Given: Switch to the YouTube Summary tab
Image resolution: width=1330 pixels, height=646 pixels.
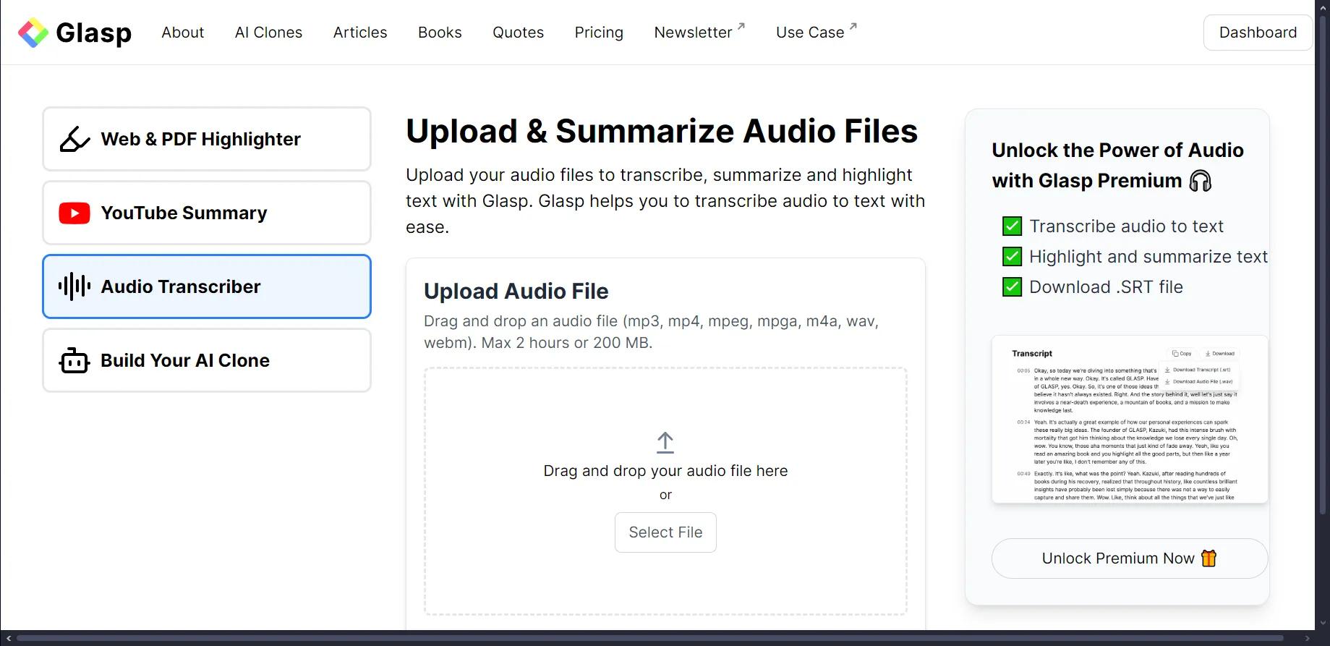Looking at the screenshot, I should [x=207, y=213].
